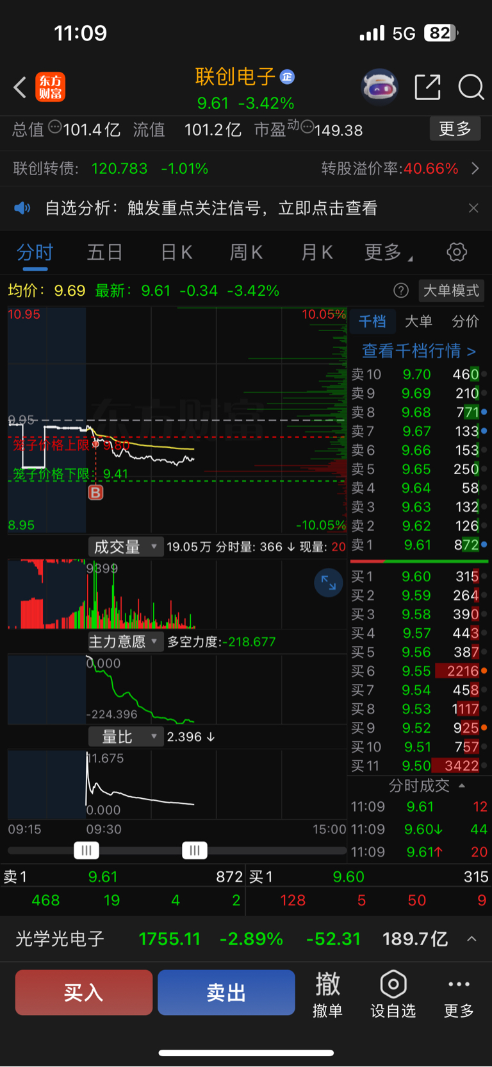Screen dimensions: 492x1067
Task: Switch to 五日 tab
Action: coord(104,252)
